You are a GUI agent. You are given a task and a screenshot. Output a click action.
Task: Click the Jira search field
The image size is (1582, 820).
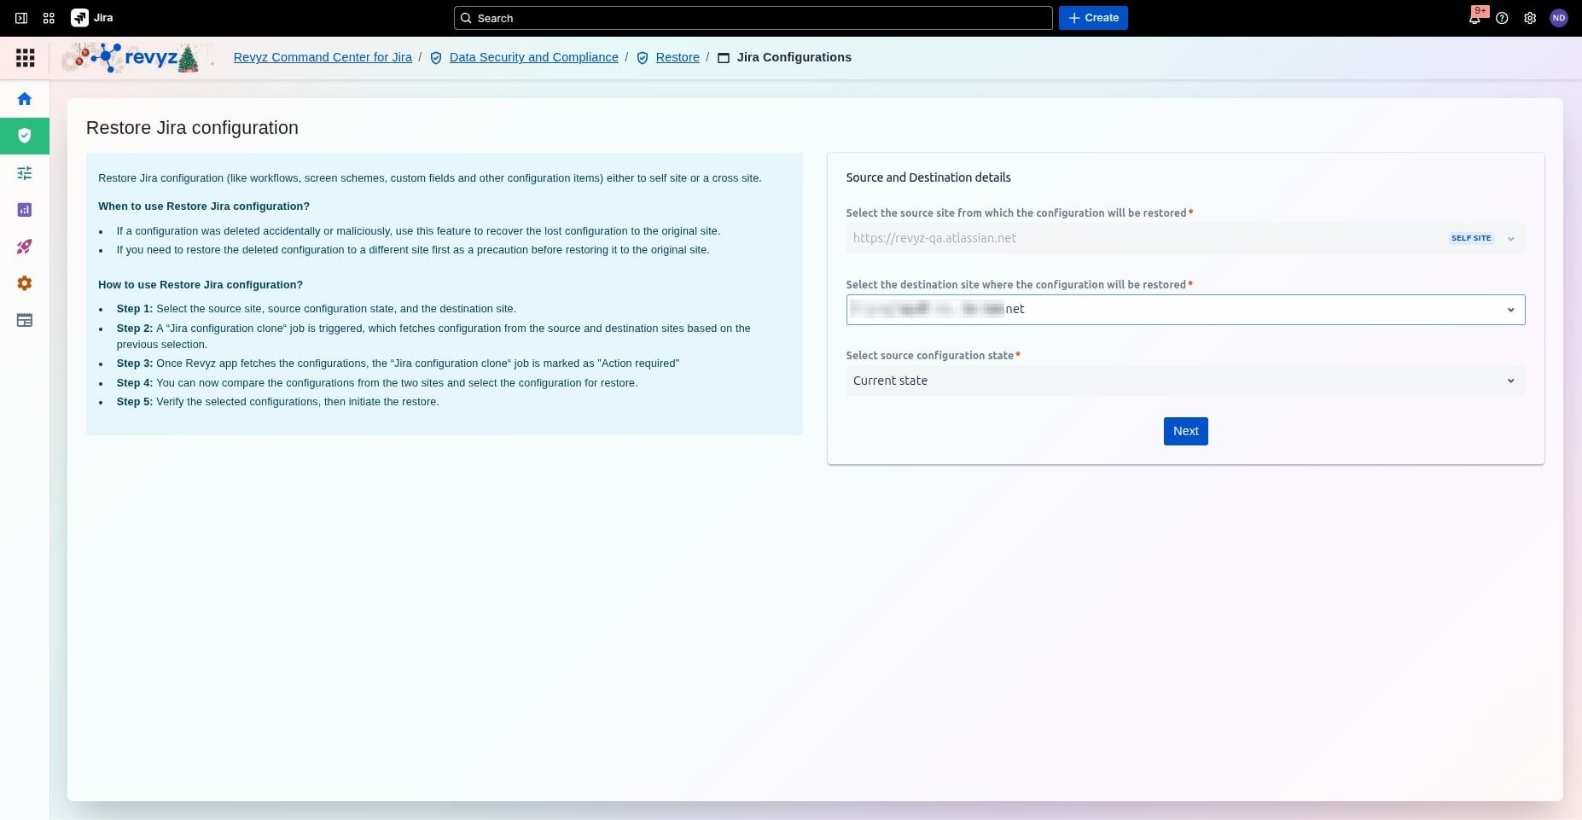[x=753, y=18]
